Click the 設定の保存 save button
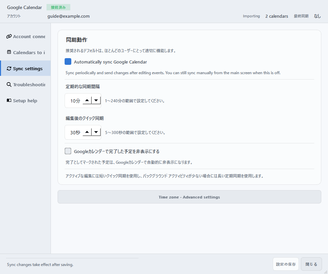Image resolution: width=328 pixels, height=274 pixels. point(286,264)
